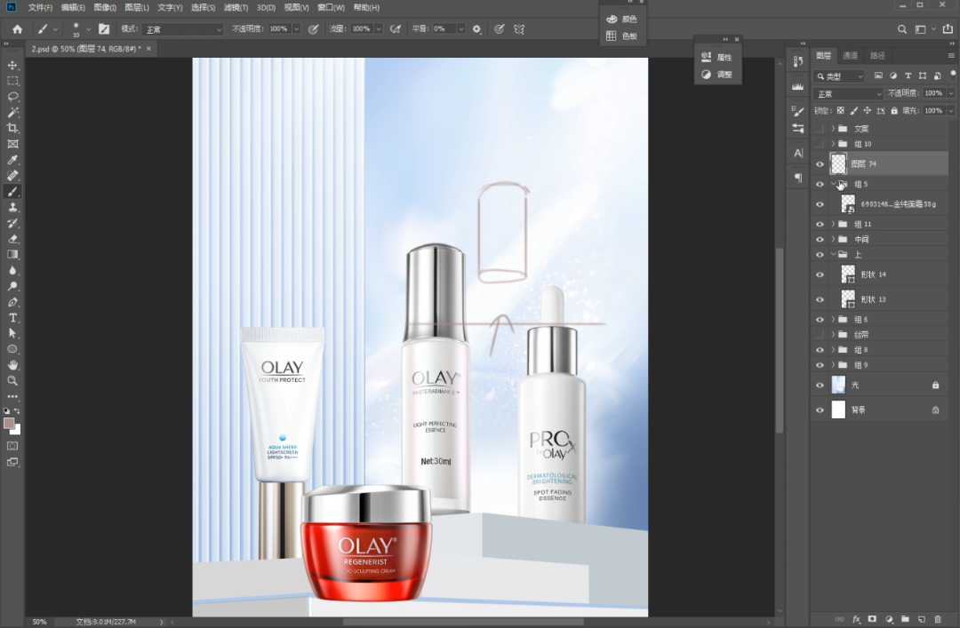Open the layer fill slider arrow
The width and height of the screenshot is (960, 628).
tap(951, 111)
